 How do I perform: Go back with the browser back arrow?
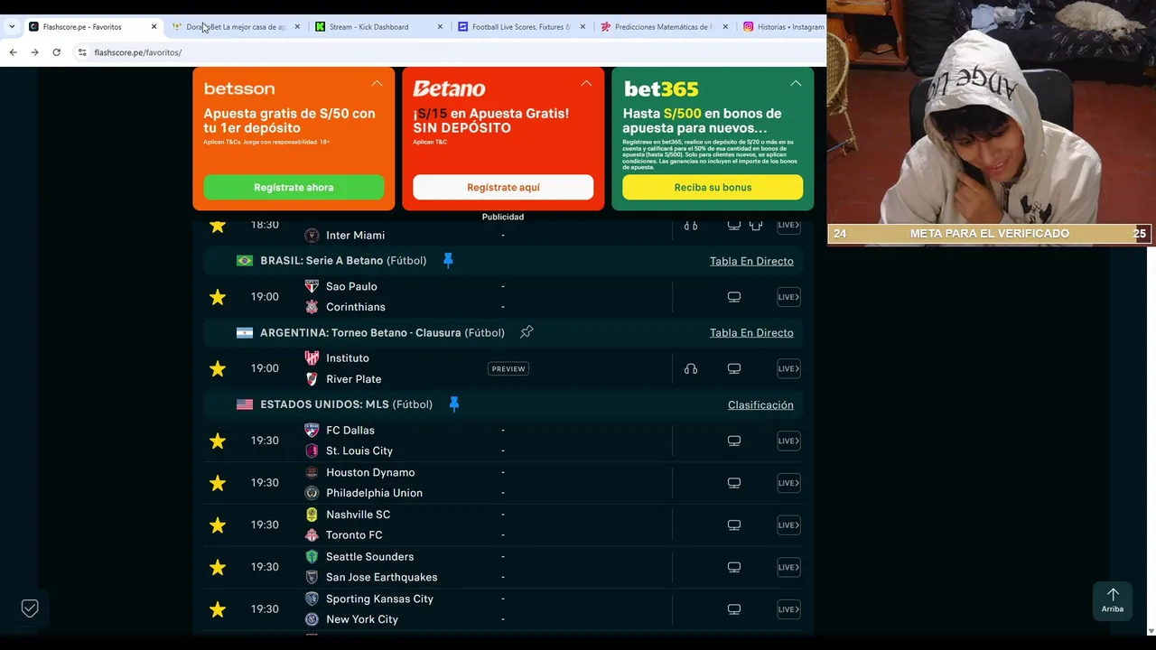coord(13,52)
